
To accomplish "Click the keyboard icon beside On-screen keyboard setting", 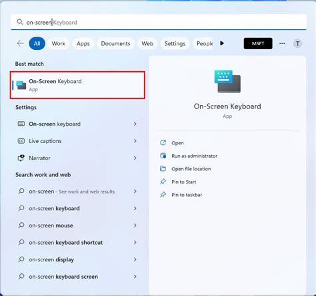I will (x=21, y=124).
